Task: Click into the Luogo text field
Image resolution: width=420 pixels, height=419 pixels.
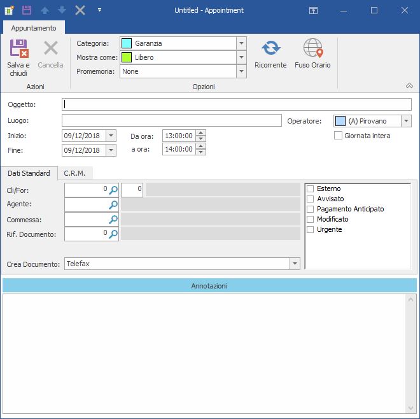Action: [172, 120]
